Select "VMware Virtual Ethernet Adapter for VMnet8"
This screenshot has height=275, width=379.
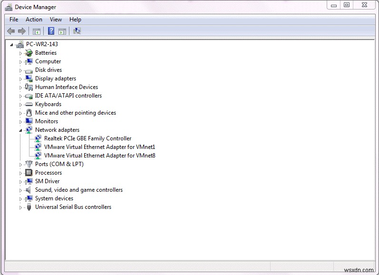[x=99, y=156]
